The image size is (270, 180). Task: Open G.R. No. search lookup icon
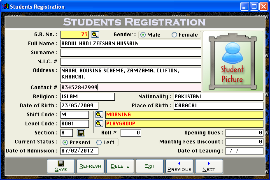(95, 35)
